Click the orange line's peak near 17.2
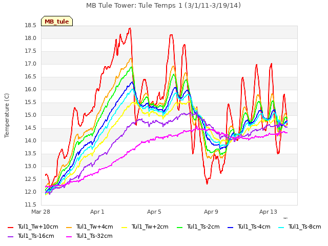The width and height of the screenshot is (328, 246). [x=131, y=58]
